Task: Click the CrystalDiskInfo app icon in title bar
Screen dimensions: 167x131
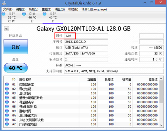Action: click(x=4, y=3)
